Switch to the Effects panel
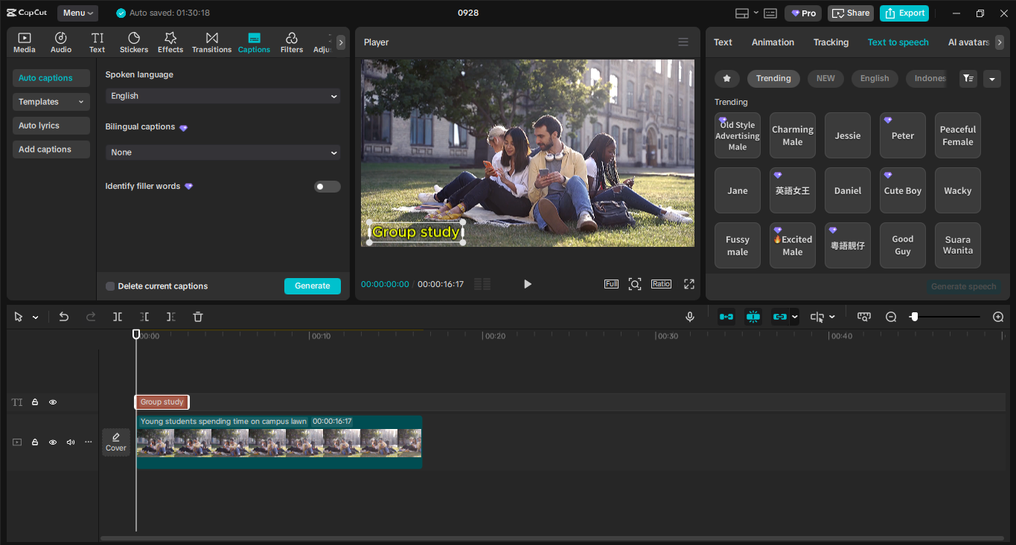Screen dimensions: 1016x545 (x=170, y=42)
